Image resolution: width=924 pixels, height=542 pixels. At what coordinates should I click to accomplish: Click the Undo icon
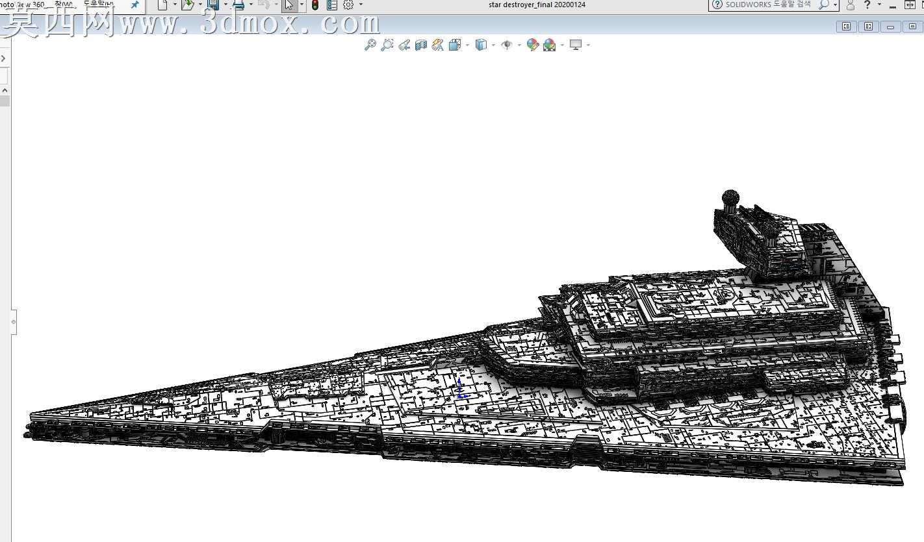click(x=264, y=5)
